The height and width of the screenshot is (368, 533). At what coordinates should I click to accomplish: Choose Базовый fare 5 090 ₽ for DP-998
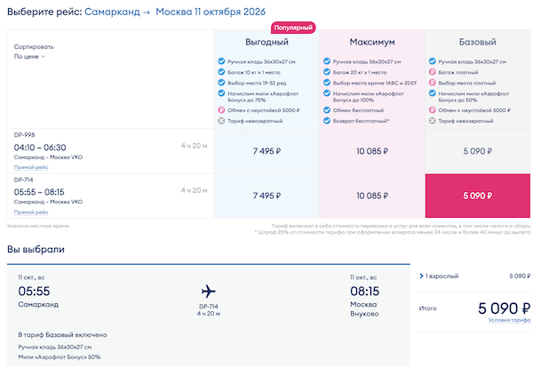click(478, 151)
